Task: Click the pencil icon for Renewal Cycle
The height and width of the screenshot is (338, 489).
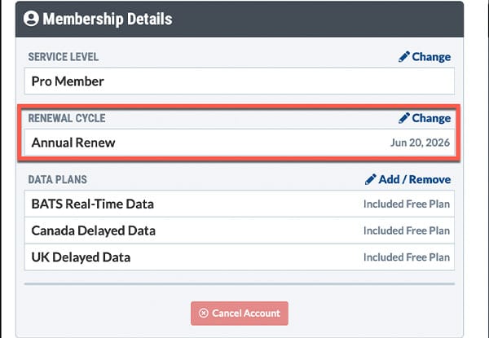Action: click(404, 118)
